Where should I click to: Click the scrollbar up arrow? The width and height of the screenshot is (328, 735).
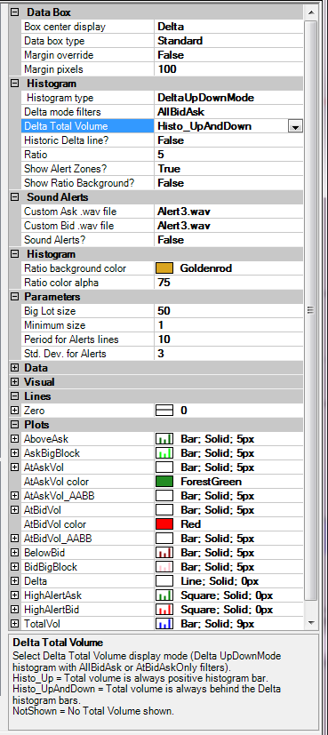point(310,12)
